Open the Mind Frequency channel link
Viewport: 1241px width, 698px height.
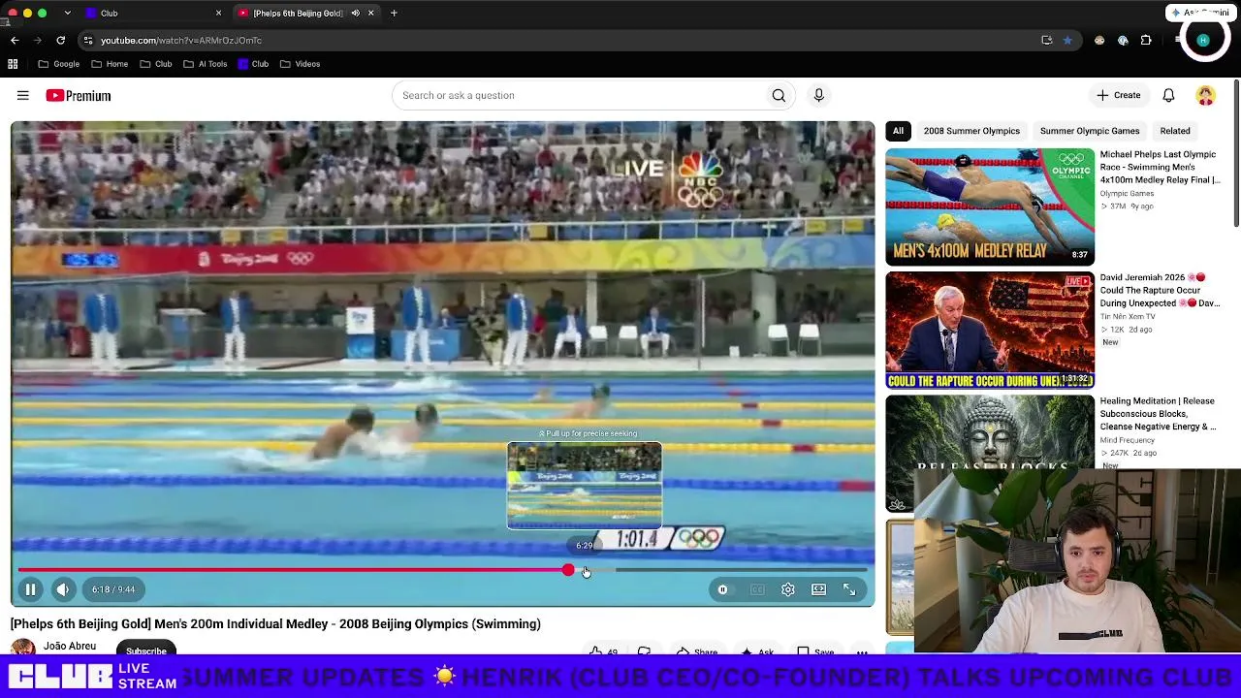click(x=1128, y=440)
